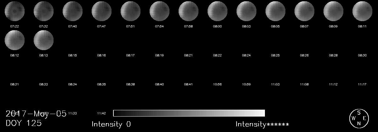This screenshot has height=132, width=378.
Task: Click the 11:42 timestamp label
Action: tap(101, 113)
